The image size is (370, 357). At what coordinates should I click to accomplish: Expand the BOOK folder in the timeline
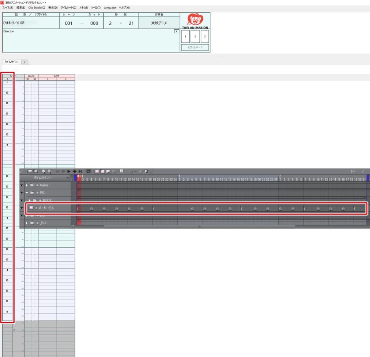(x=29, y=200)
